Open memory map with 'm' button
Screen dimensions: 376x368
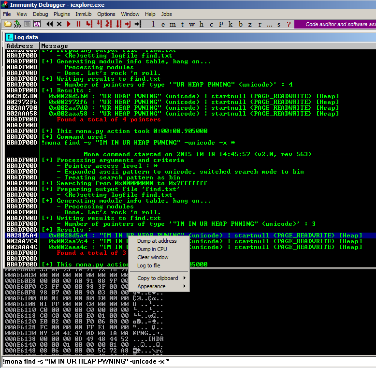(x=173, y=24)
